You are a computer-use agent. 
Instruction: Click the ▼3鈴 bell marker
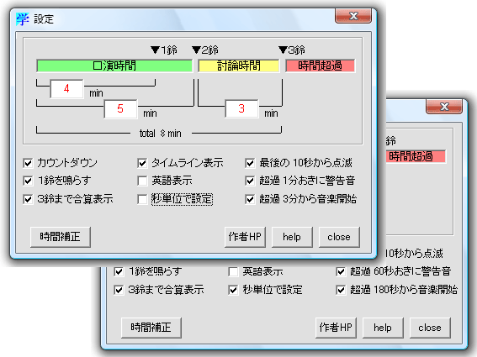coord(292,50)
